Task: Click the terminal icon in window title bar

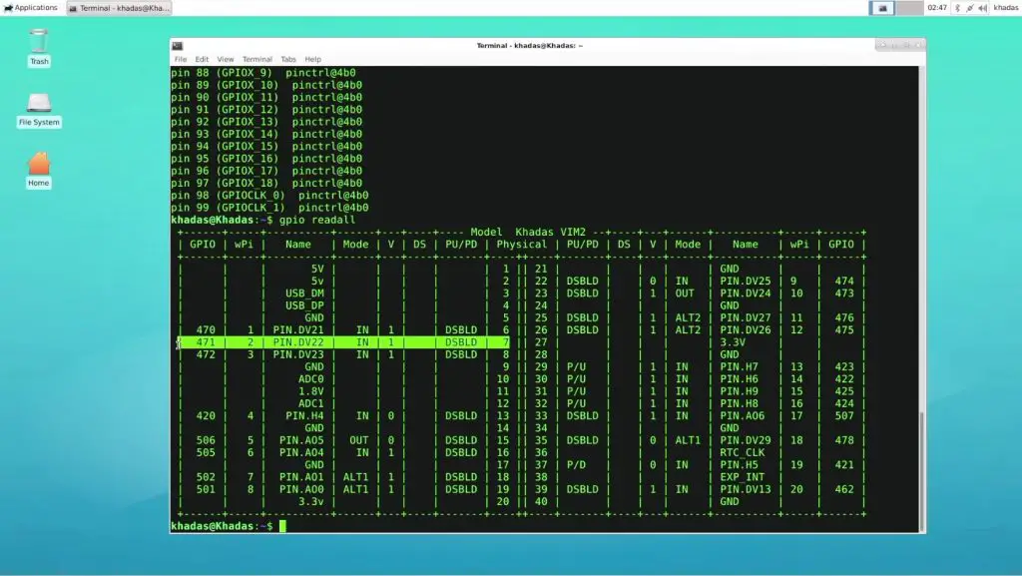Action: (x=177, y=45)
